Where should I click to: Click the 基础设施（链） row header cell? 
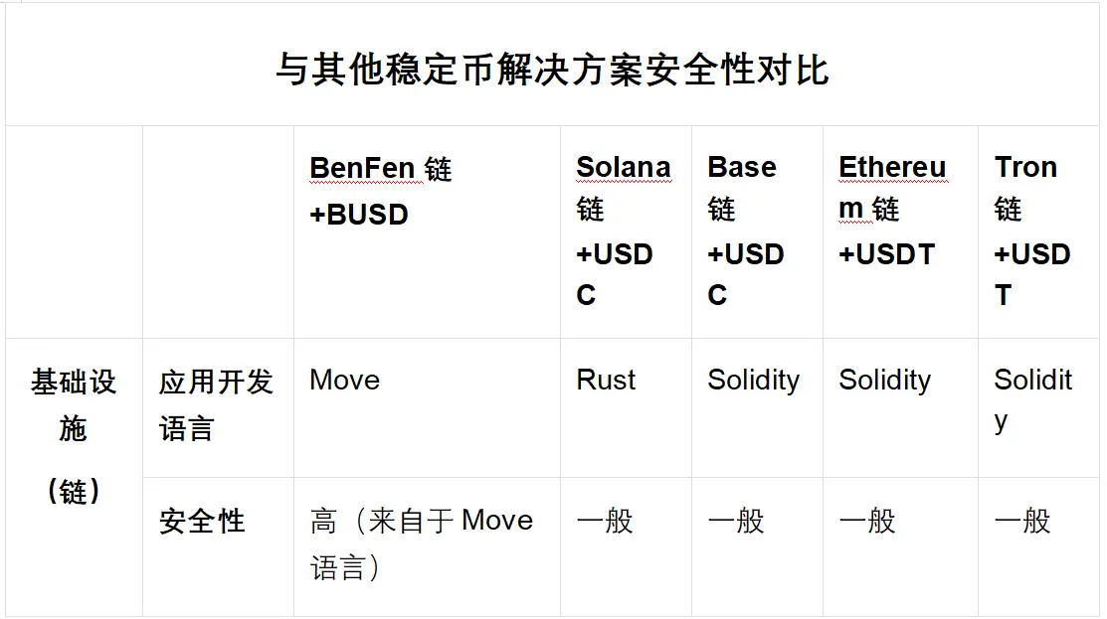coord(74,435)
